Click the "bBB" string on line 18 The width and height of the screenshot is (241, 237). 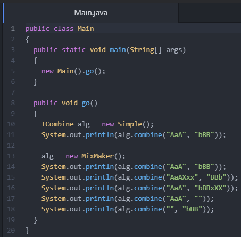click(193, 209)
